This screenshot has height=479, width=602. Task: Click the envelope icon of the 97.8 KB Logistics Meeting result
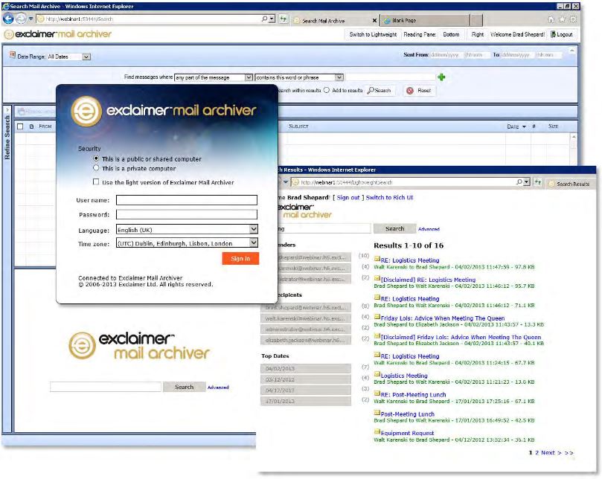(377, 259)
